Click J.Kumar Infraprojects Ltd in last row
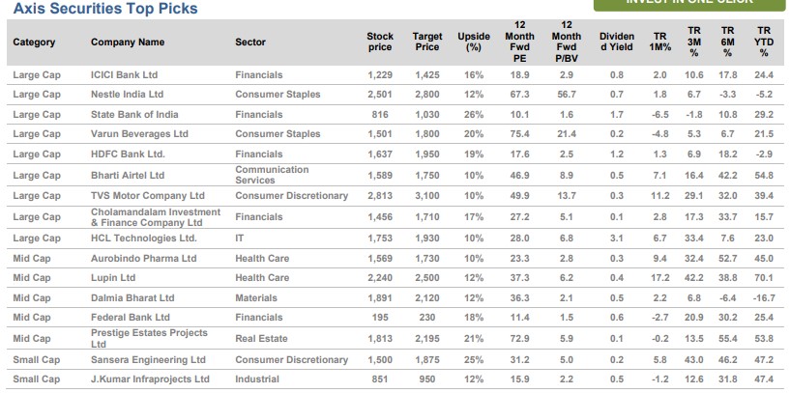Image resolution: width=790 pixels, height=393 pixels. 150,379
